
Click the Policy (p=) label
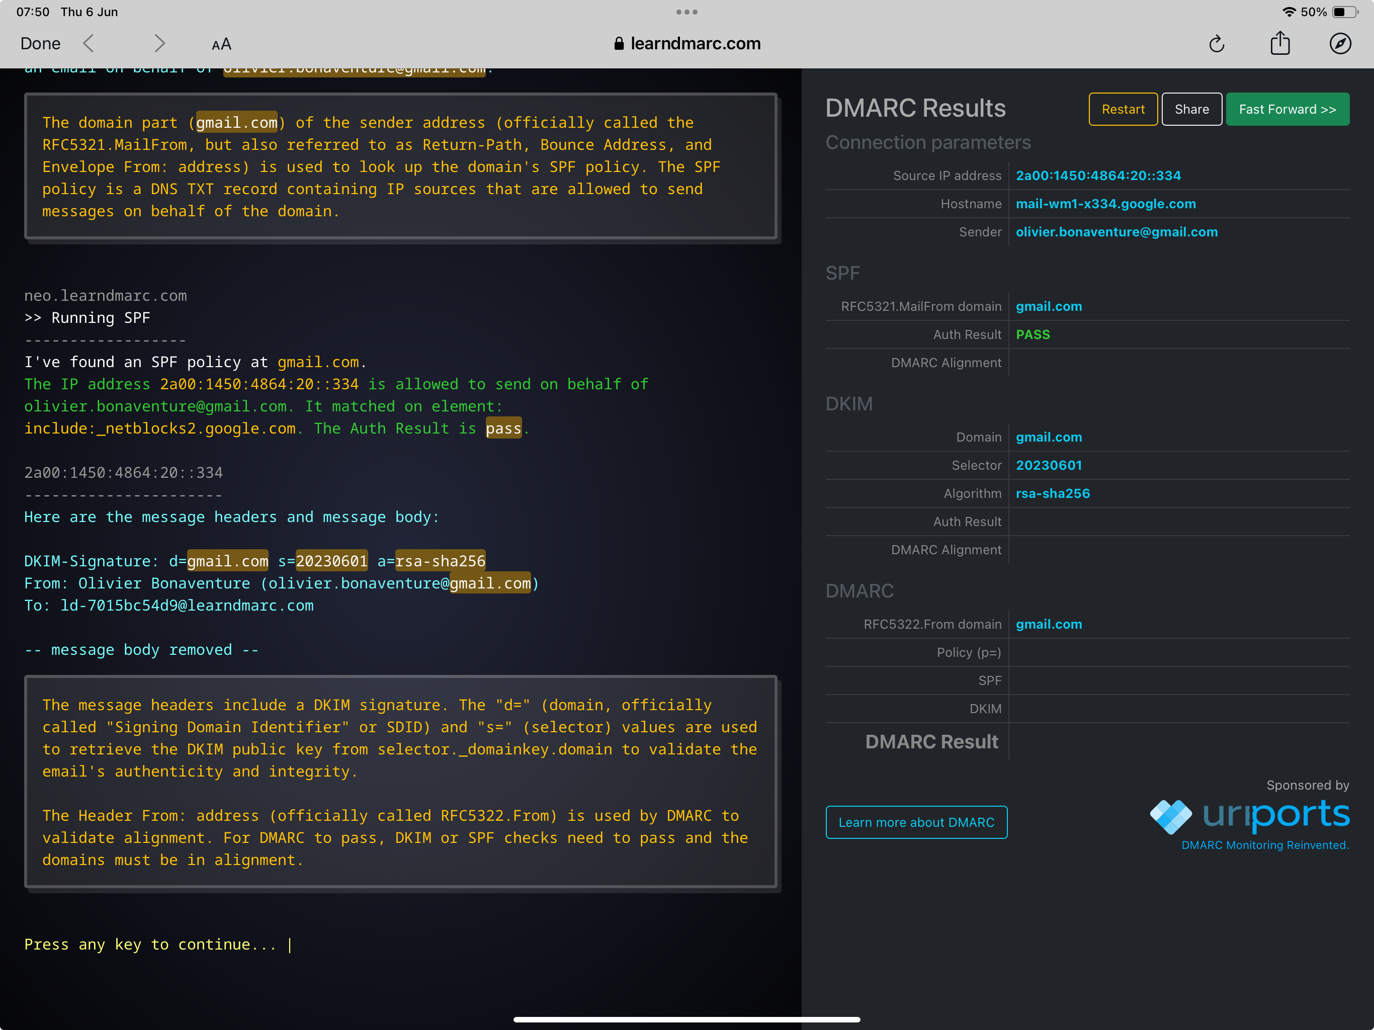coord(968,652)
